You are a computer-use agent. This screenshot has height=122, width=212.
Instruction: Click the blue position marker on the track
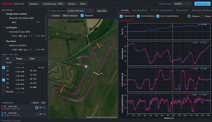[x=86, y=67]
